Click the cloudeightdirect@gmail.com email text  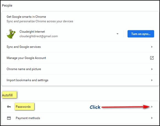coord(39,36)
